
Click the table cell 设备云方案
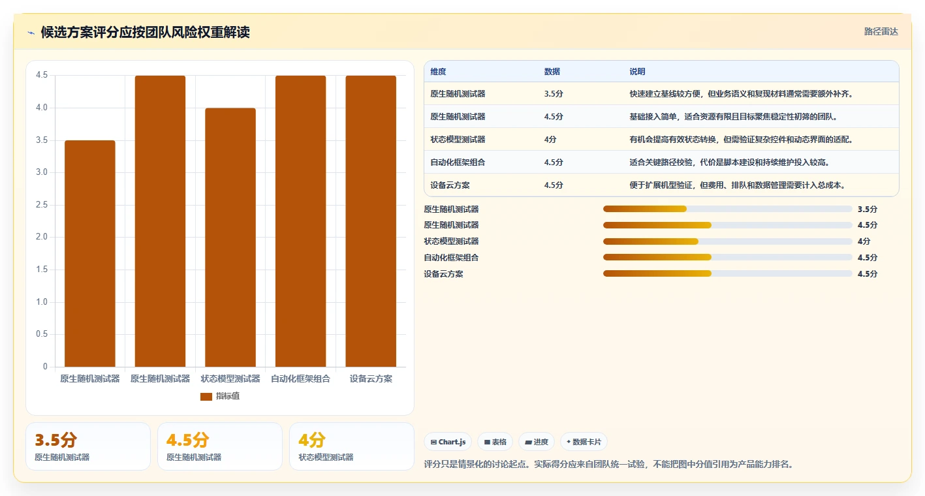coord(450,185)
